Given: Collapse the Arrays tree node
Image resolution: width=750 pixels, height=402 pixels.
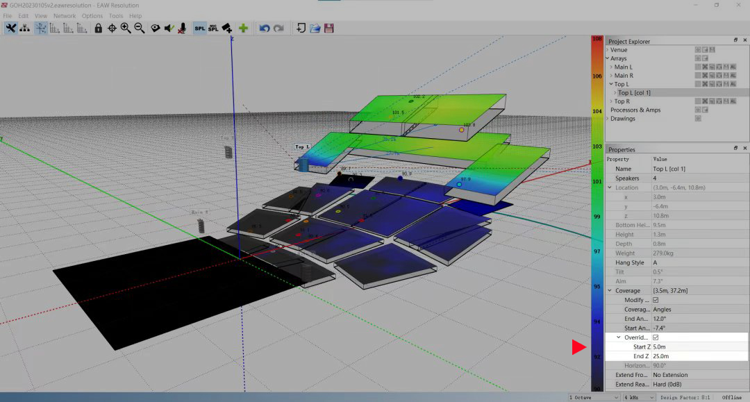Looking at the screenshot, I should [608, 58].
